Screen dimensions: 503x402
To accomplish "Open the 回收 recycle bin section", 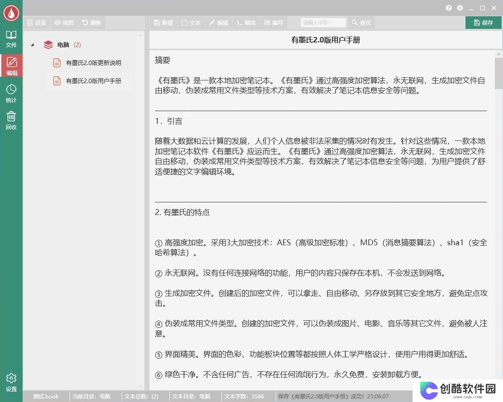I will tap(11, 121).
